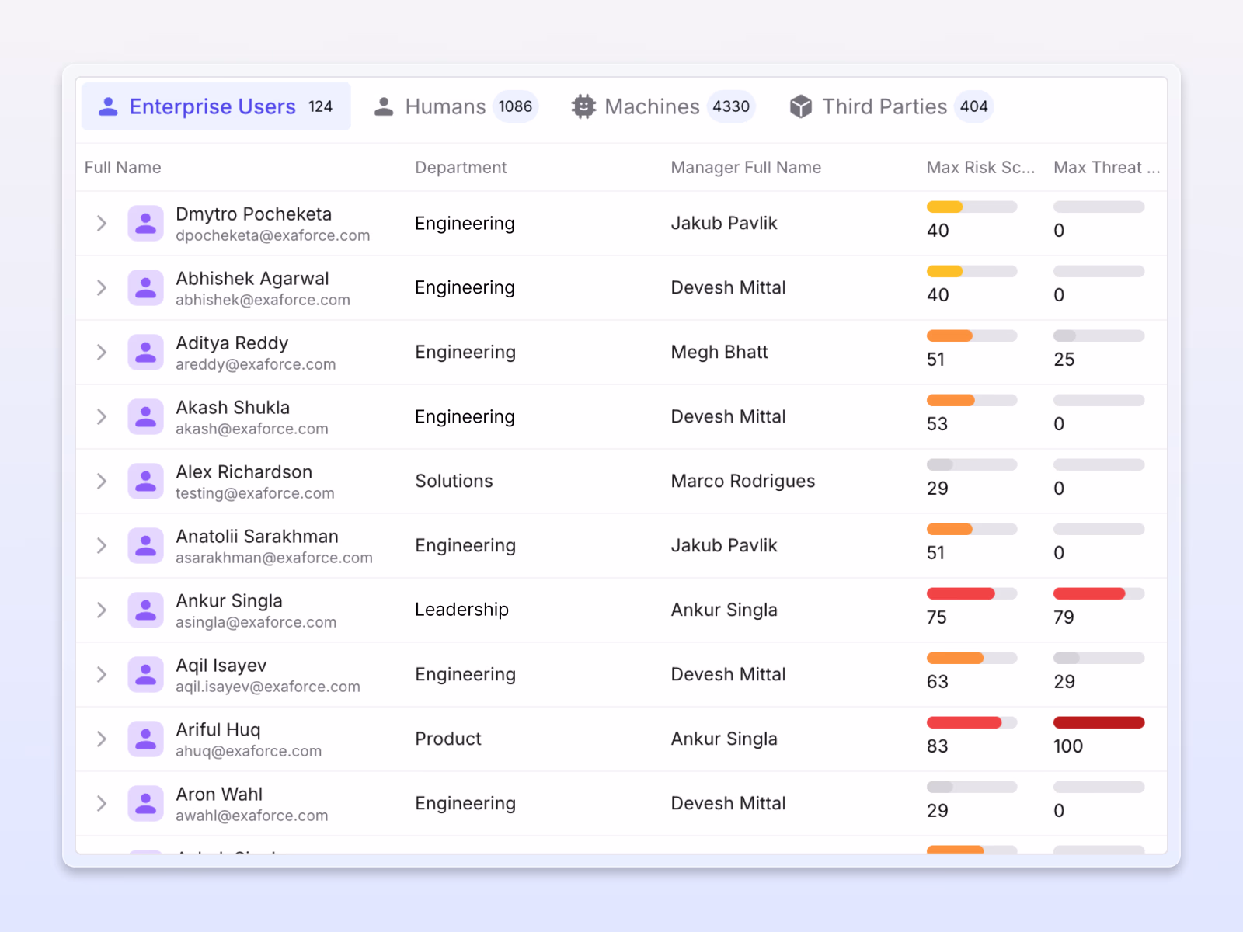
Task: Switch to the Humans tab
Action: [x=444, y=106]
